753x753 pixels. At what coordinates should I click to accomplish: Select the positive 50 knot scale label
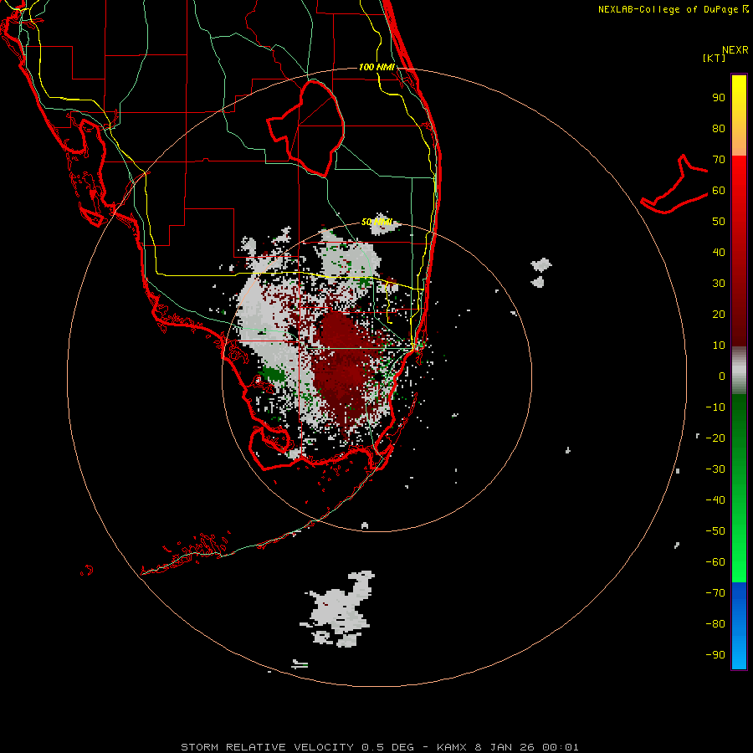(x=719, y=222)
